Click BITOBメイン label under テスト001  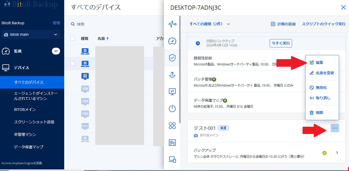209,135
